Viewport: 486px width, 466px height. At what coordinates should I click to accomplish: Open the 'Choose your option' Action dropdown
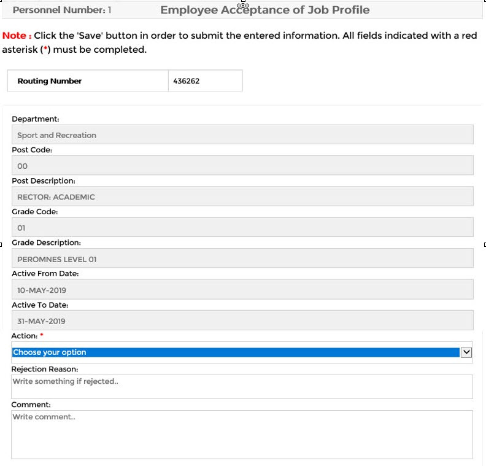(236, 352)
